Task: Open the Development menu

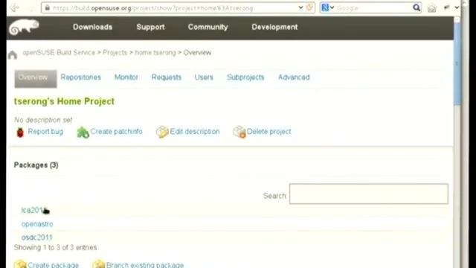Action: [x=274, y=27]
